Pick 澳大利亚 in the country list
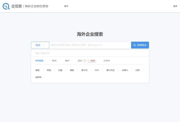 click(x=110, y=70)
